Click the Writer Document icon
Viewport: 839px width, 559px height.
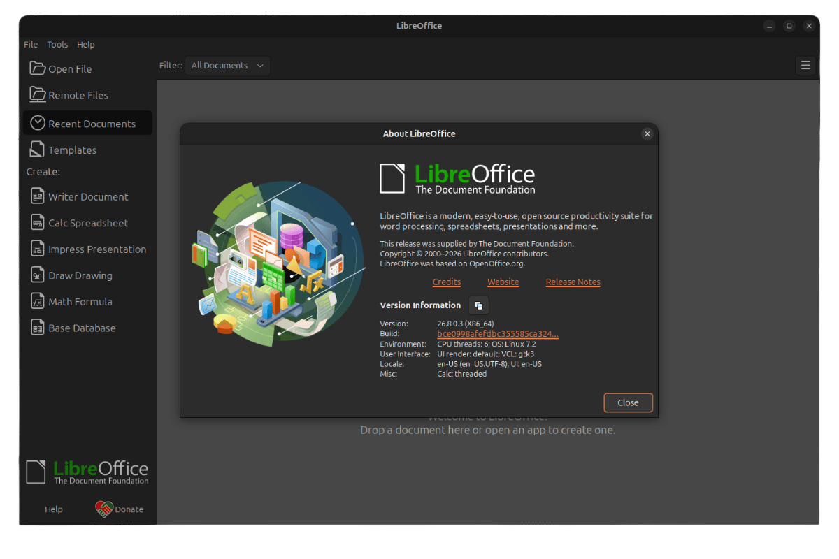click(x=37, y=196)
